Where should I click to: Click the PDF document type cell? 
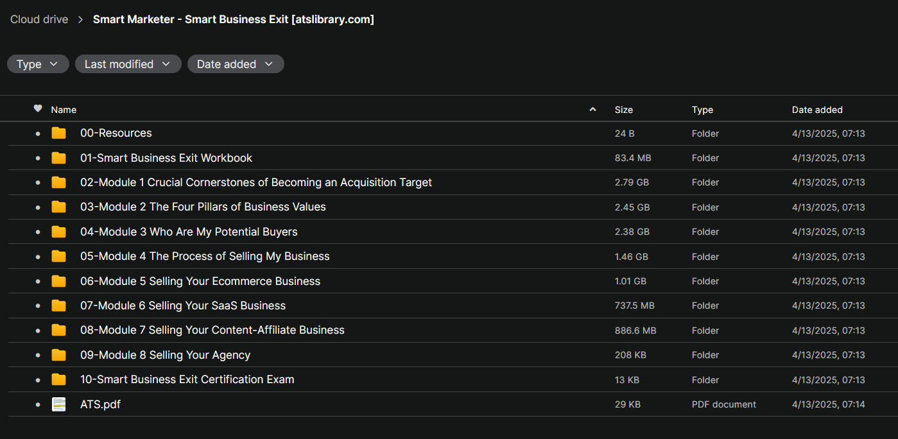724,404
